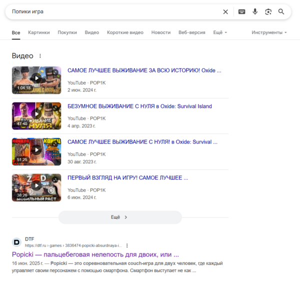
Task: Open ПЕРВЫЙ ВЗГЛЯД НА ИГРУ video link
Action: coord(128,178)
